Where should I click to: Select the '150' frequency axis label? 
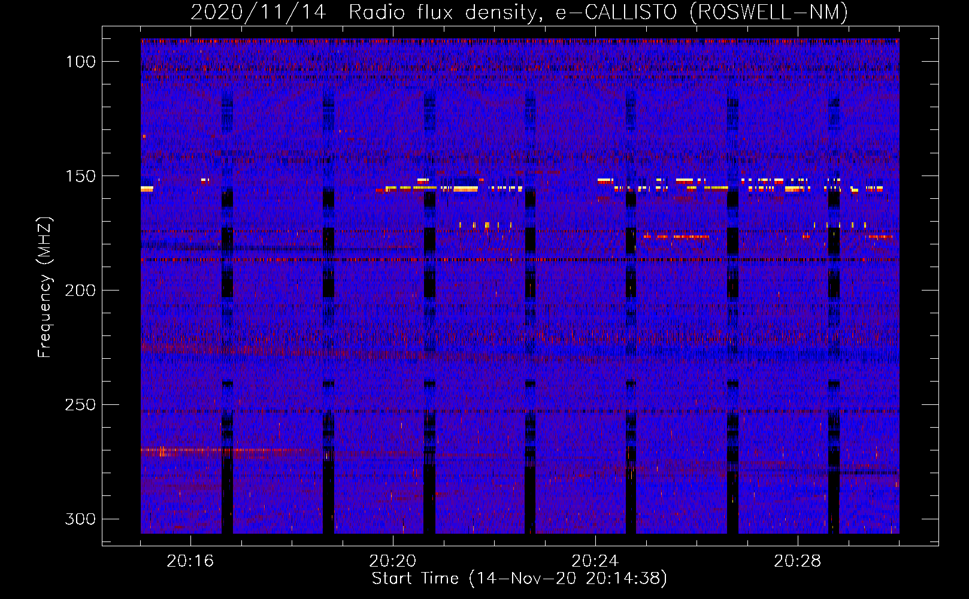80,176
